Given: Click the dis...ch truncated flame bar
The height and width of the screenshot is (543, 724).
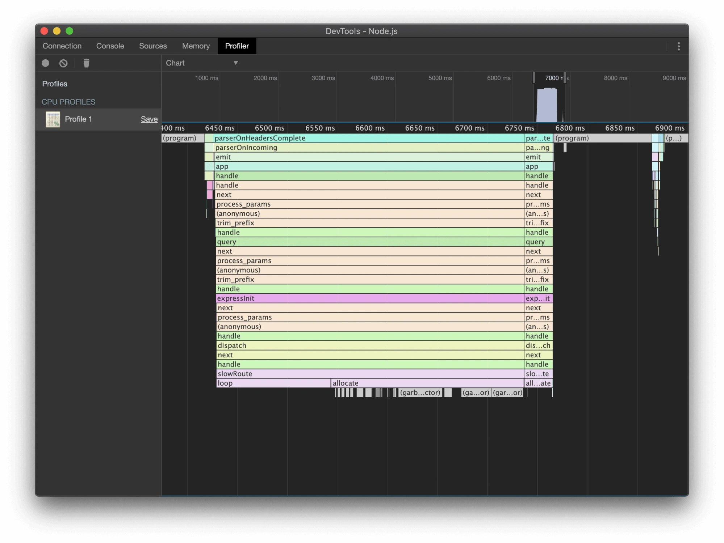Looking at the screenshot, I should (x=538, y=345).
